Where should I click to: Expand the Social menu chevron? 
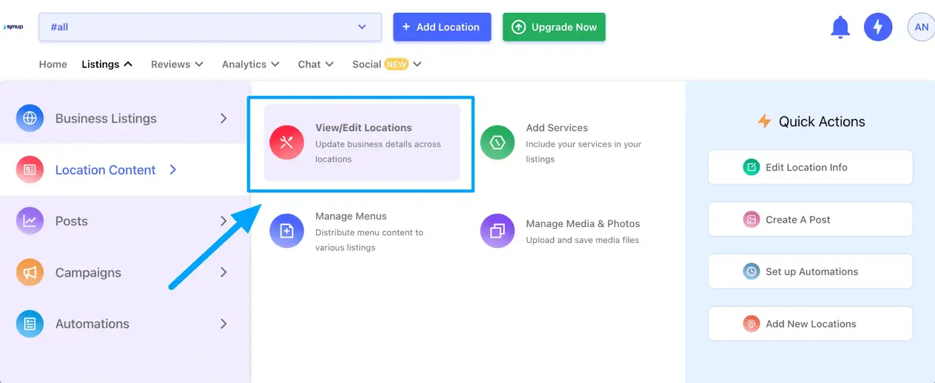(417, 64)
